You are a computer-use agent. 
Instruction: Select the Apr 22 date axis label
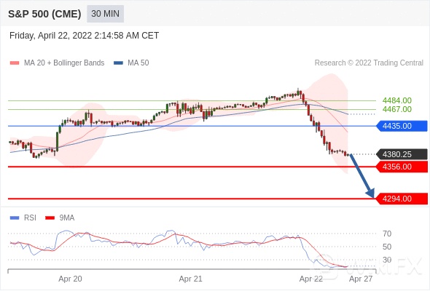pyautogui.click(x=311, y=279)
